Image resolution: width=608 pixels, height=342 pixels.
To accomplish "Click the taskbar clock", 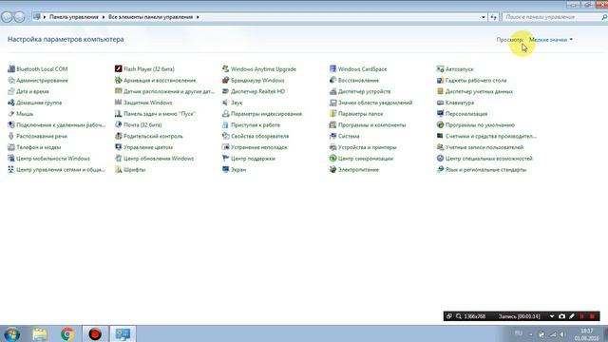I will click(587, 334).
